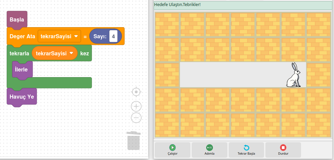This screenshot has height=160, width=334.
Task: Click the Tekrar Başla restart button
Action: pos(246,150)
